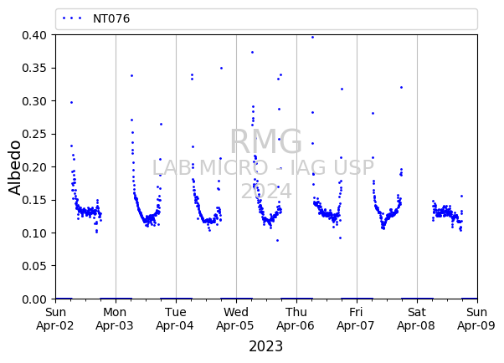Click the 0.15 y-axis tick label
Image resolution: width=504 pixels, height=363 pixels.
point(34,200)
